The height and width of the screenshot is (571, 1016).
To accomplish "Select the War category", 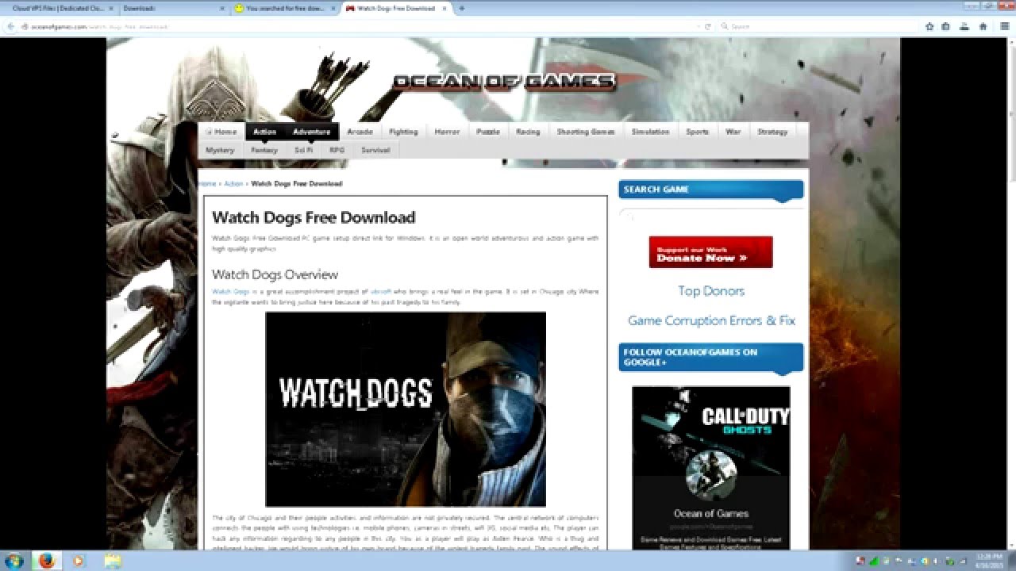I will (x=733, y=132).
